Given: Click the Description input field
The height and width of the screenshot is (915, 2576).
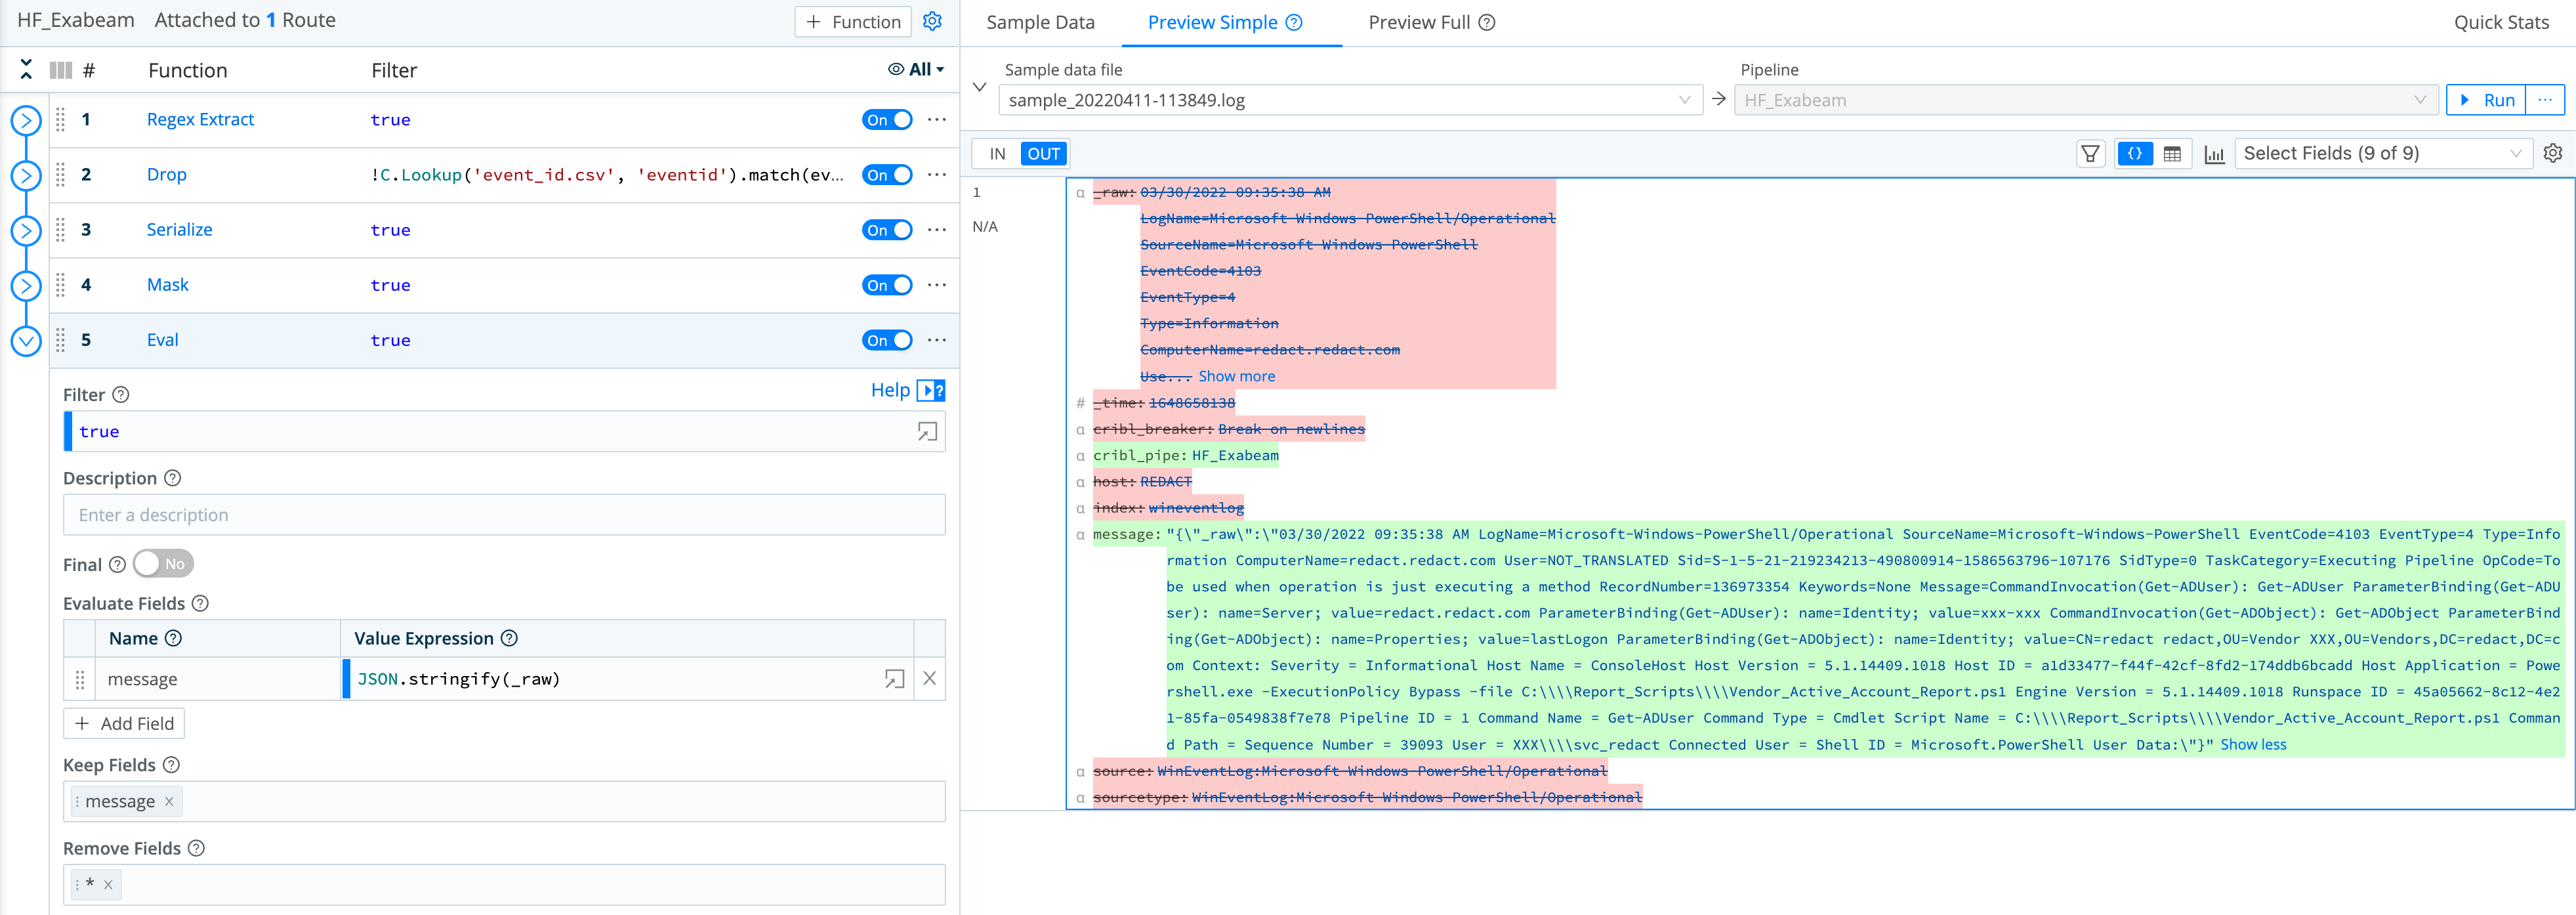Looking at the screenshot, I should [504, 515].
